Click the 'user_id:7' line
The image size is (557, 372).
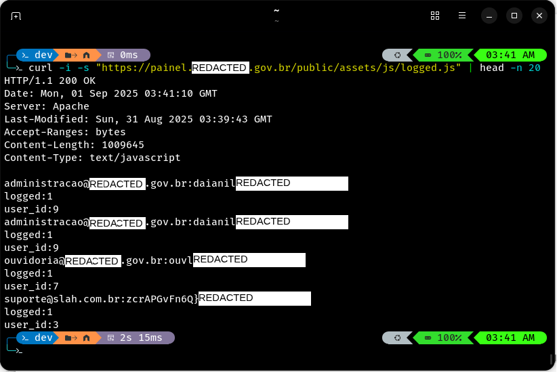click(31, 286)
